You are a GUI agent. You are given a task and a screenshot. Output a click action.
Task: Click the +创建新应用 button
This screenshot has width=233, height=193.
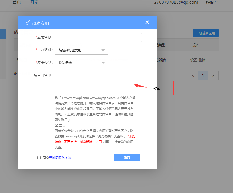point(205,33)
